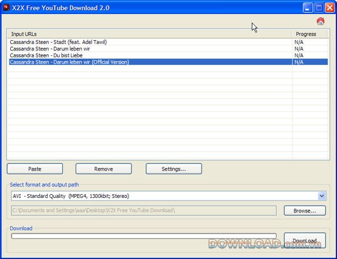Click N/A progress for Stadt row
The height and width of the screenshot is (259, 337).
click(299, 42)
